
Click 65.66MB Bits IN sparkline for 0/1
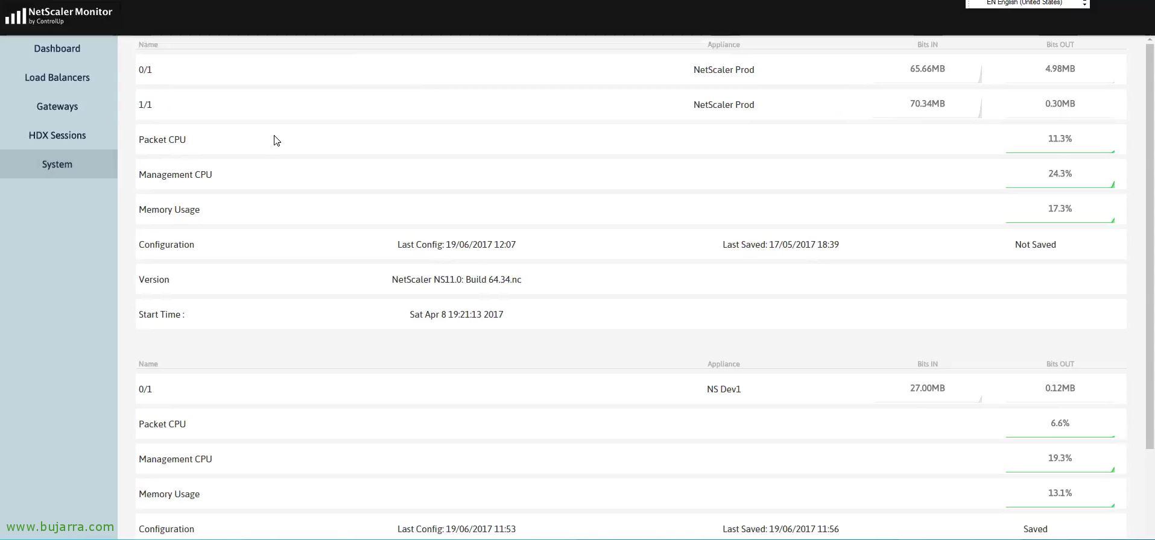point(927,75)
